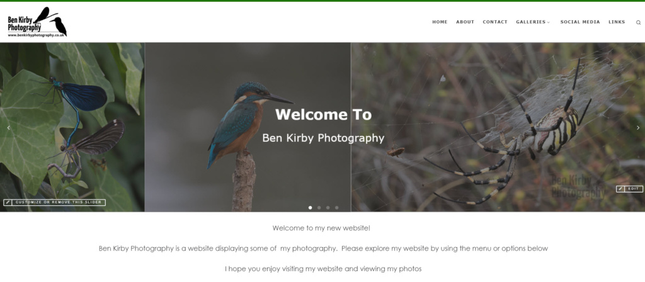Click the pencil icon beside Customize slider
The image size is (645, 282).
click(x=8, y=202)
